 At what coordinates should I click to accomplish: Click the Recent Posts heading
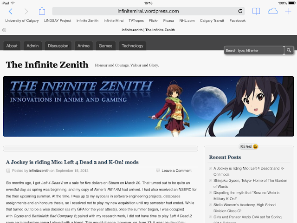pyautogui.click(x=225, y=157)
